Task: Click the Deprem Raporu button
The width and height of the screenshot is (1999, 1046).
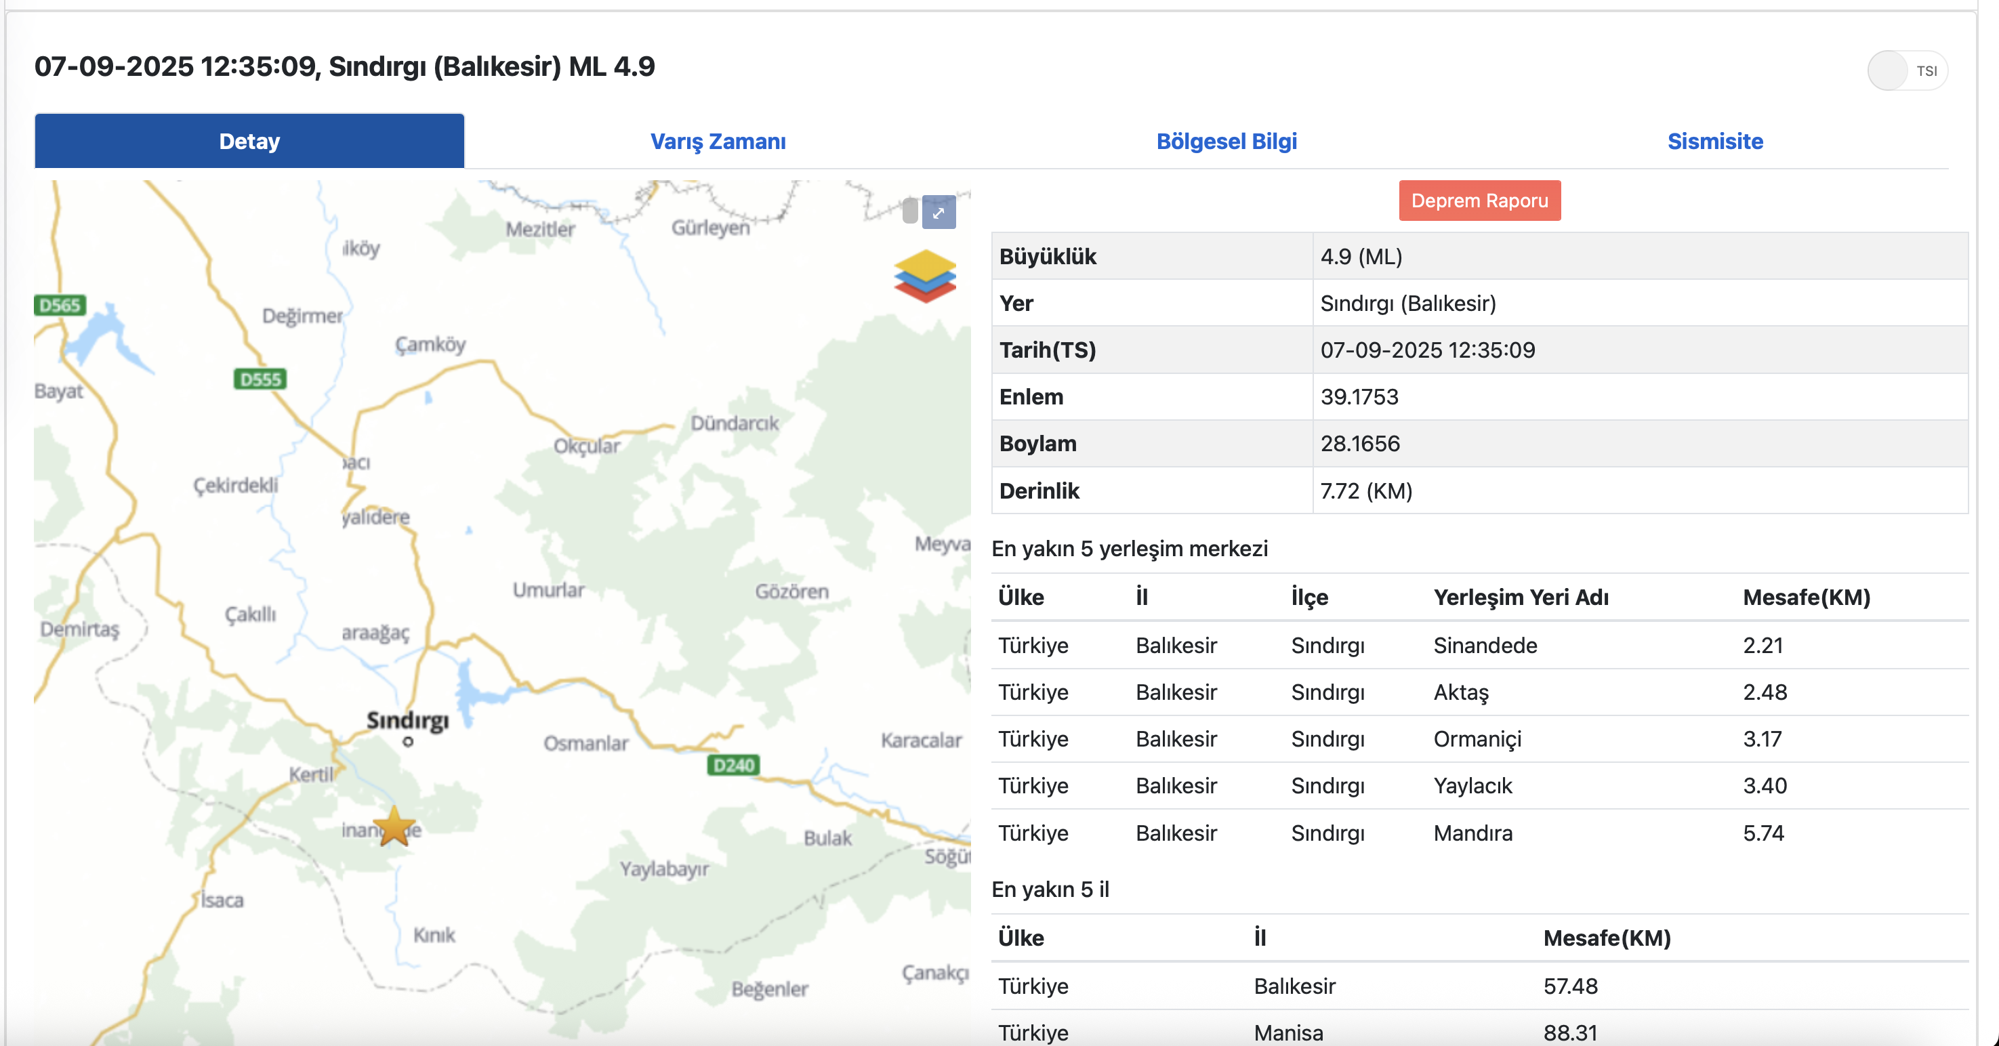Action: coord(1479,201)
